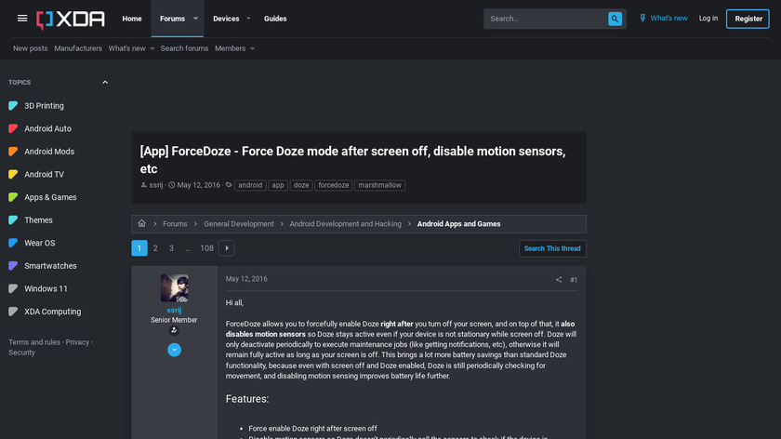Screen dimensions: 781x439
Task: Click the ssrij avatar image
Action: (174, 288)
